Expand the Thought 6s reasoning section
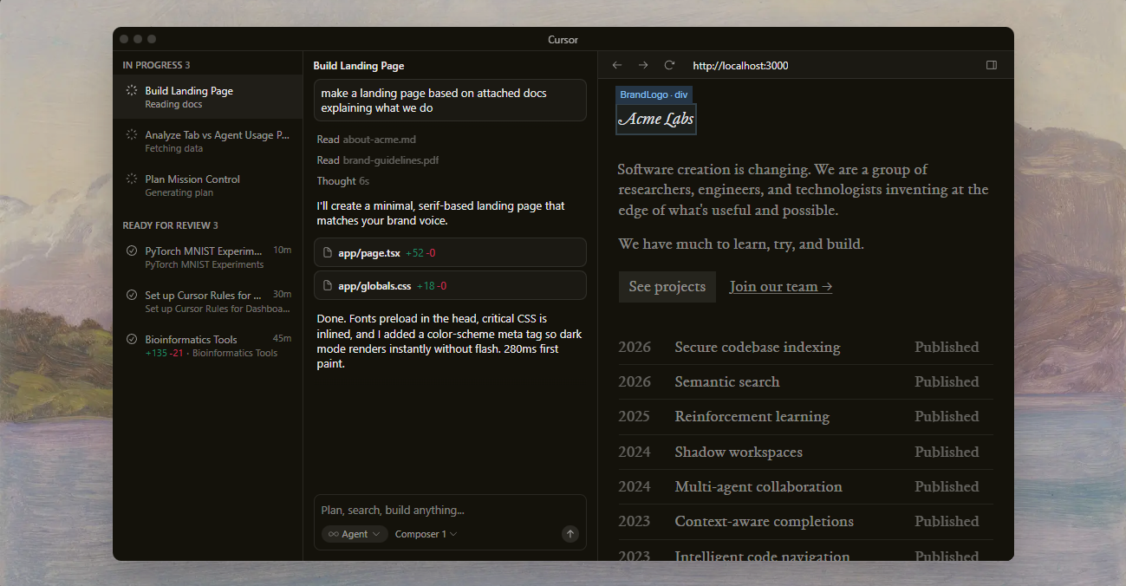This screenshot has width=1126, height=586. point(342,181)
